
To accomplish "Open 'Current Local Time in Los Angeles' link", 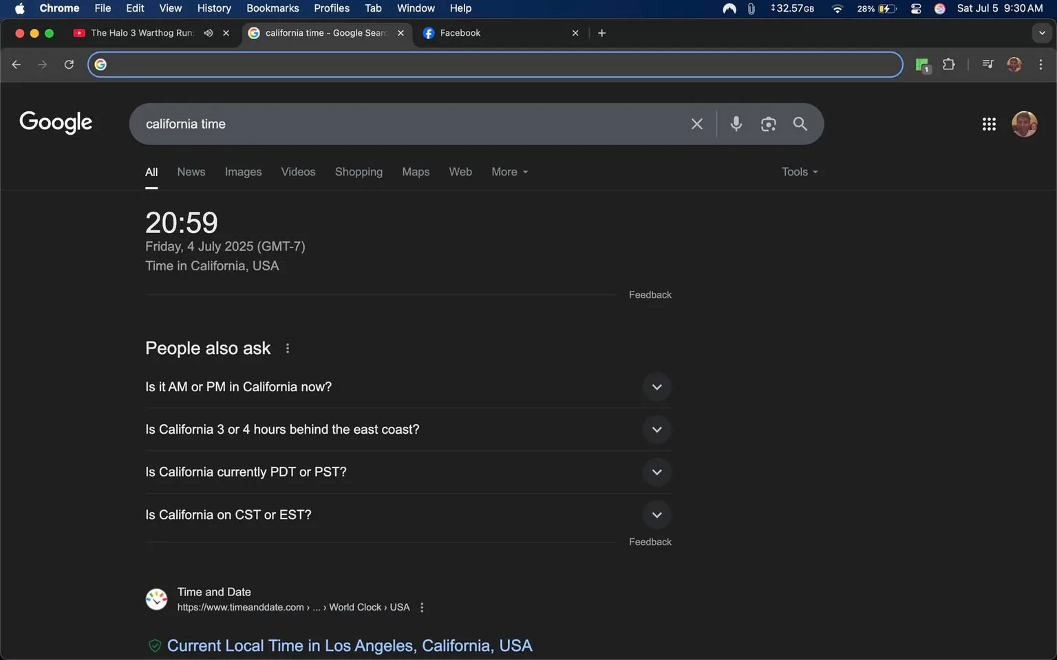I will [x=350, y=645].
